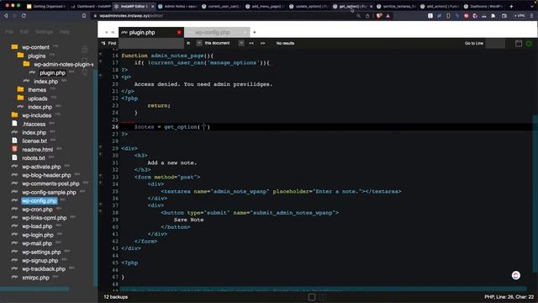This screenshot has height=303, width=538.
Task: Switch to Admin Notes browser tab
Action: 177,6
